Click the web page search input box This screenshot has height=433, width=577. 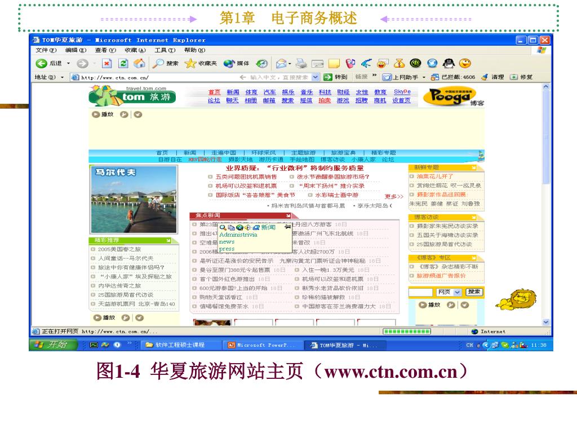(420, 293)
